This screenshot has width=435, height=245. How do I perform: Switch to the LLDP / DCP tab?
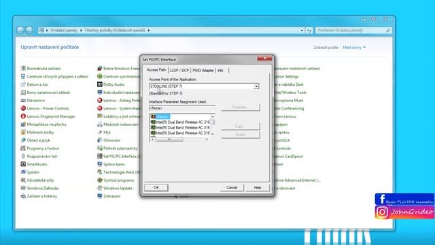(x=179, y=71)
